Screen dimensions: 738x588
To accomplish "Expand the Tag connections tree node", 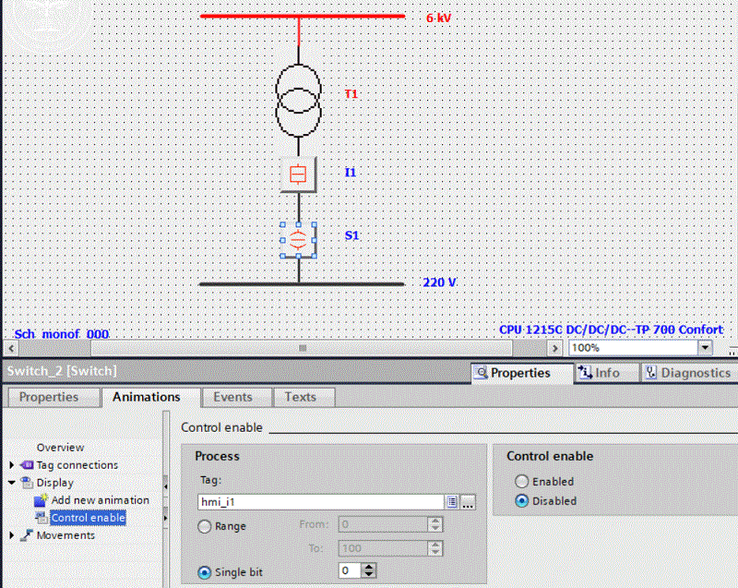I will pos(11,465).
